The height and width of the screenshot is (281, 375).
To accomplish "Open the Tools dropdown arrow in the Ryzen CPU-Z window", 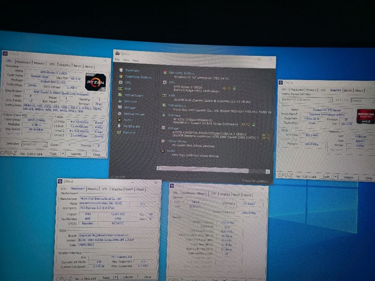I will pos(63,154).
